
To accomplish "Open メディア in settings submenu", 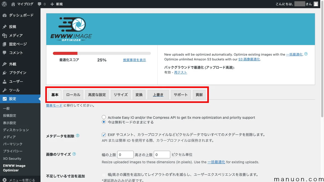I will pyautogui.click(x=20, y=137).
